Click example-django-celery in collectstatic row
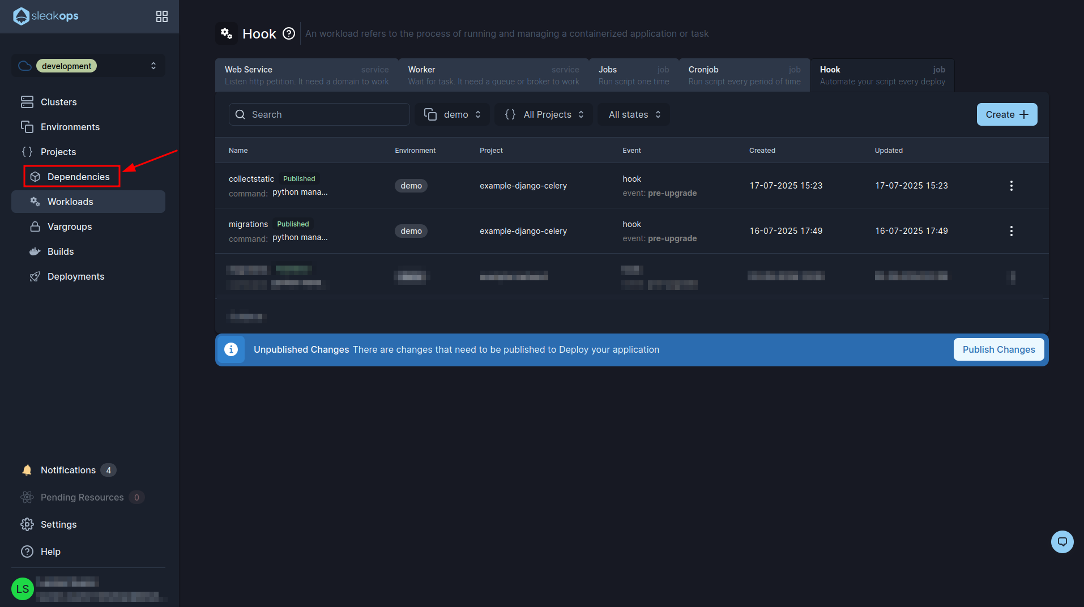This screenshot has width=1084, height=607. pos(523,186)
